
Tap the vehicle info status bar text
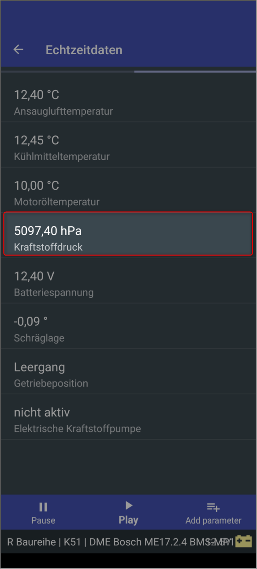pos(120,542)
